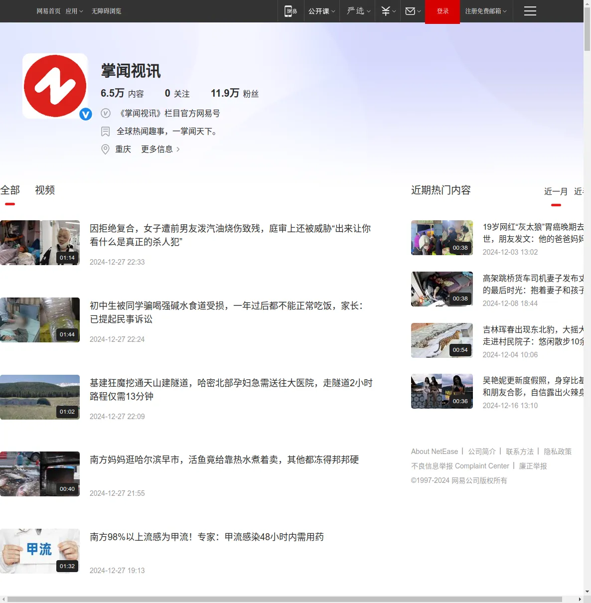Select the 近一月 hot content tab
The width and height of the screenshot is (591, 603).
(x=556, y=191)
